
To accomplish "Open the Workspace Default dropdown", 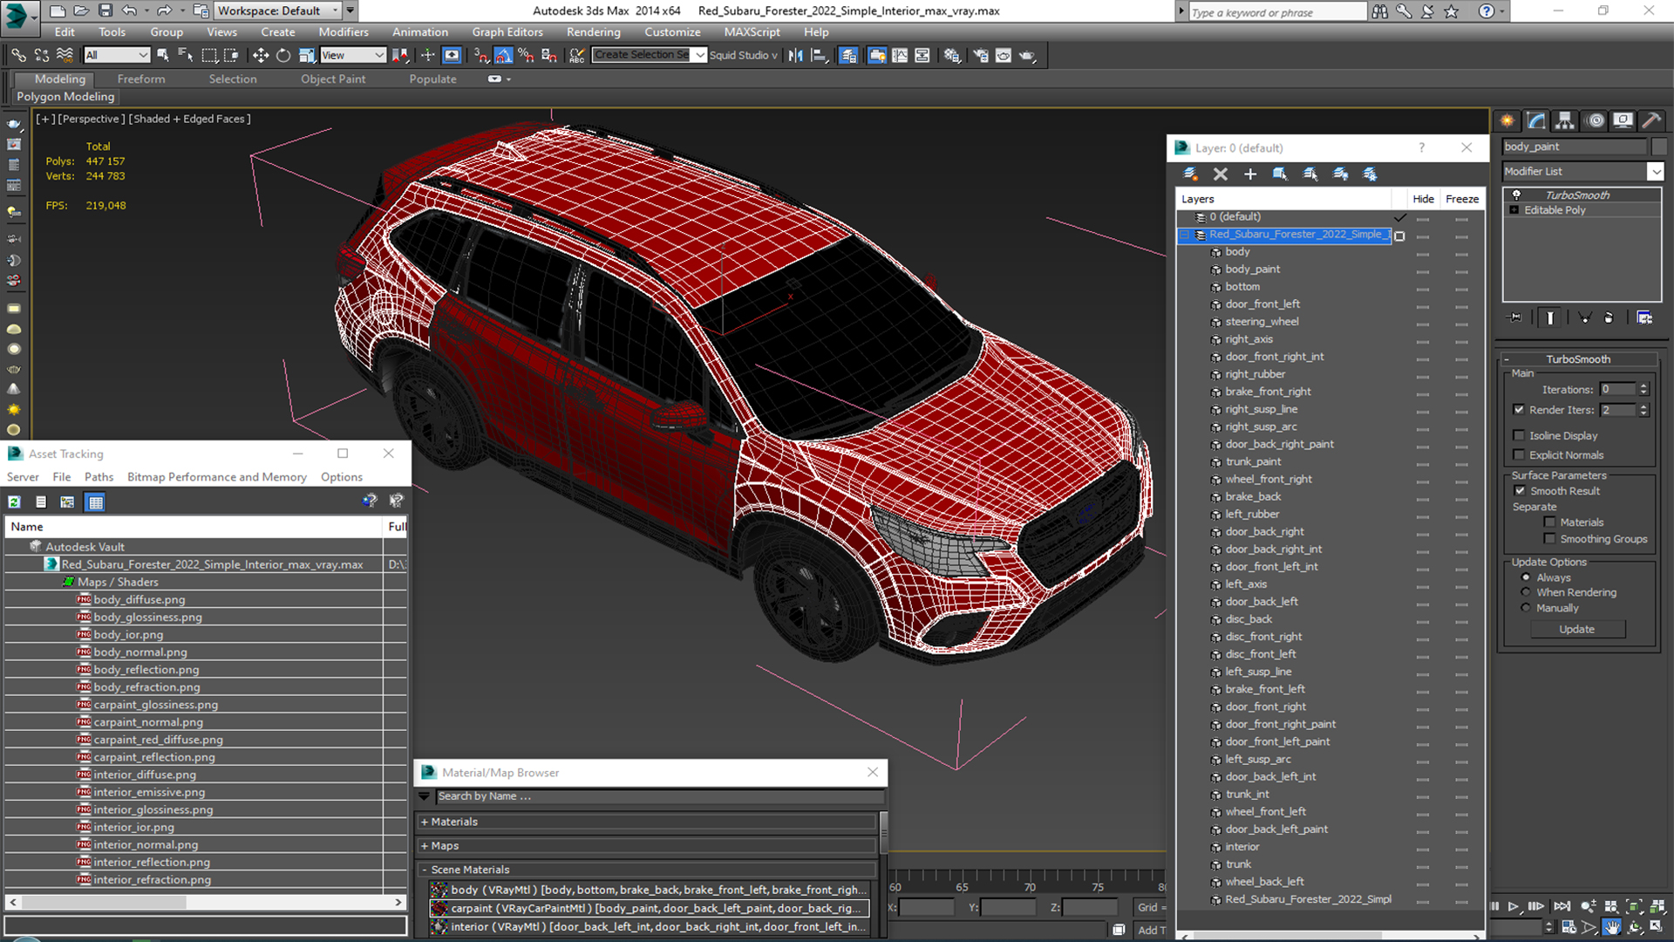I will click(x=278, y=10).
